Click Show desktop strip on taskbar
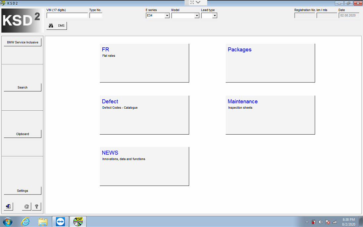Image resolution: width=363 pixels, height=227 pixels. point(361,222)
